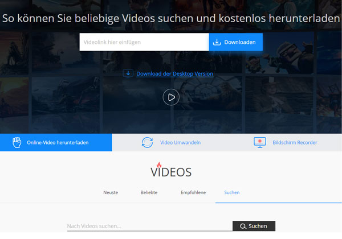
Task: Click the headline So können Sie beliebige Videos
Action: point(171,18)
